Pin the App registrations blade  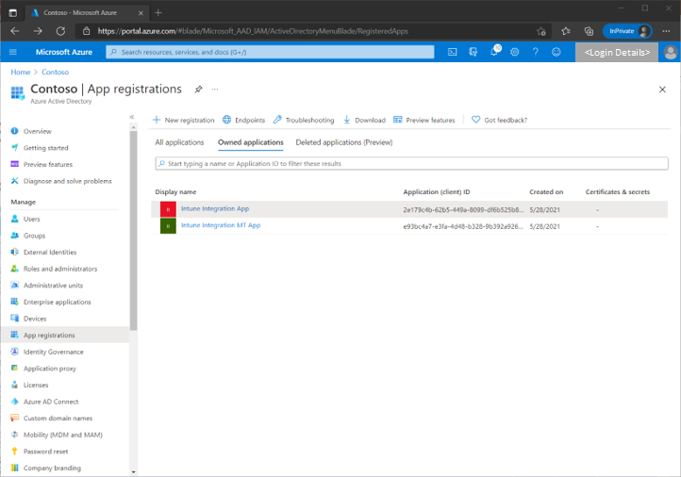pyautogui.click(x=198, y=90)
